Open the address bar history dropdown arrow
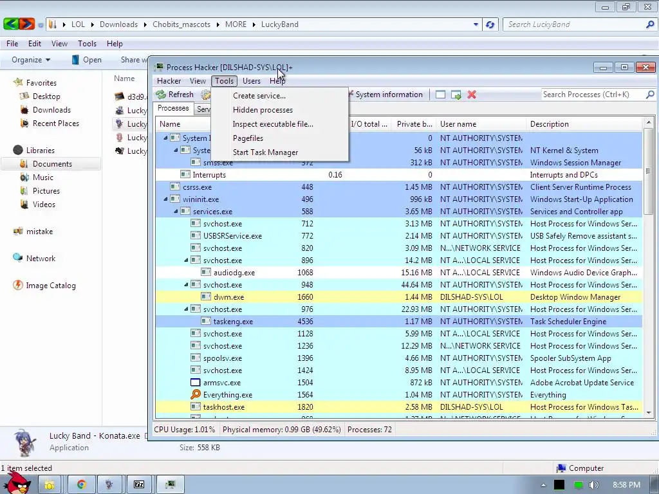This screenshot has height=494, width=659. pyautogui.click(x=476, y=24)
